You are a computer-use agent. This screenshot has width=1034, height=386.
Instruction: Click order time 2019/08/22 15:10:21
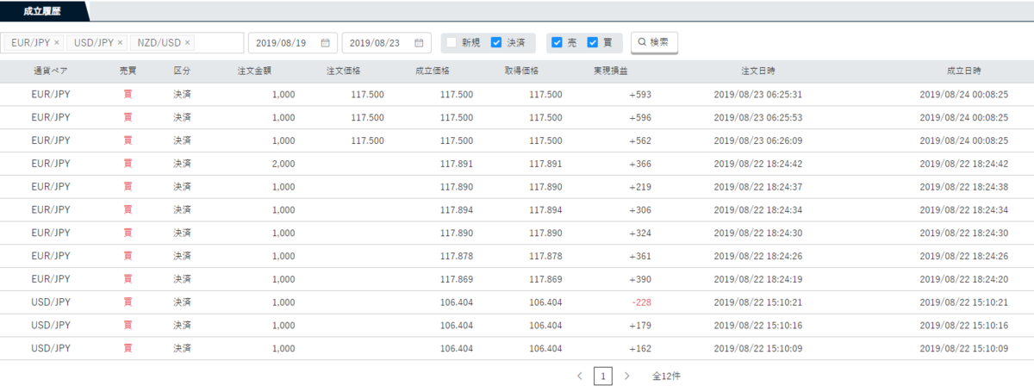758,302
